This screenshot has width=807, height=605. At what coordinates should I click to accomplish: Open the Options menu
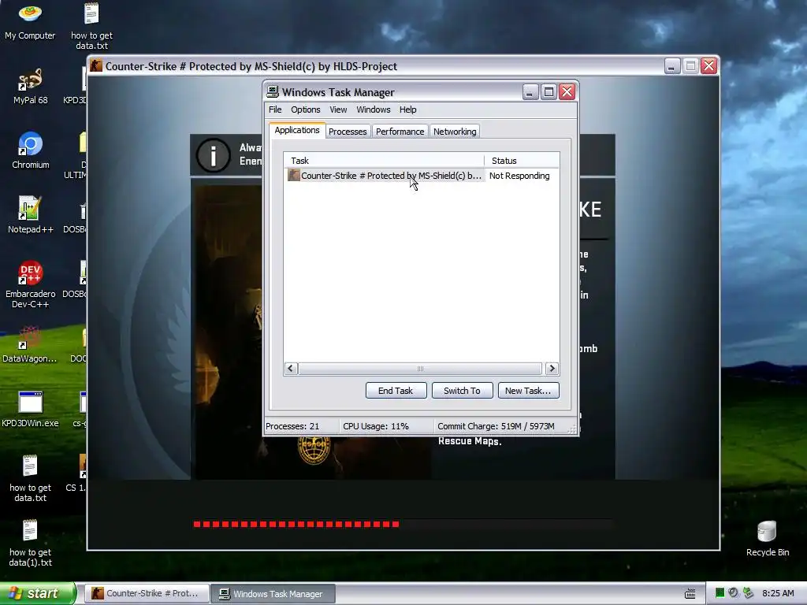(x=305, y=109)
